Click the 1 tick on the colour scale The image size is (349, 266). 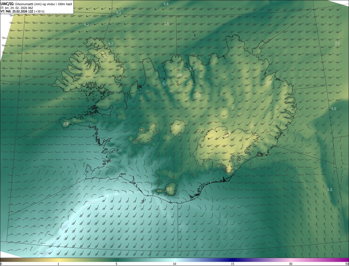[58, 264]
